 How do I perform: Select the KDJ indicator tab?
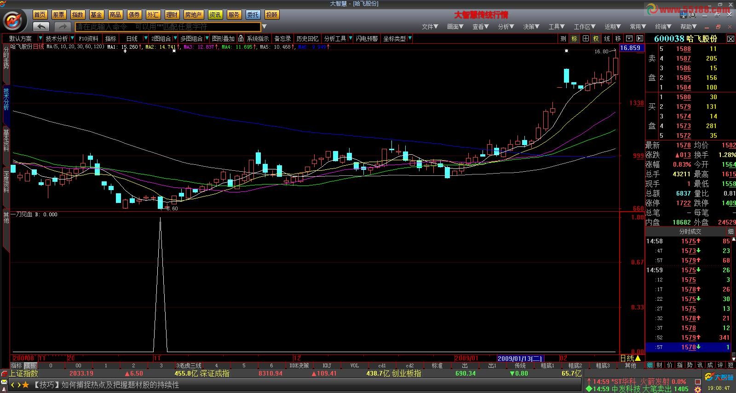(327, 366)
